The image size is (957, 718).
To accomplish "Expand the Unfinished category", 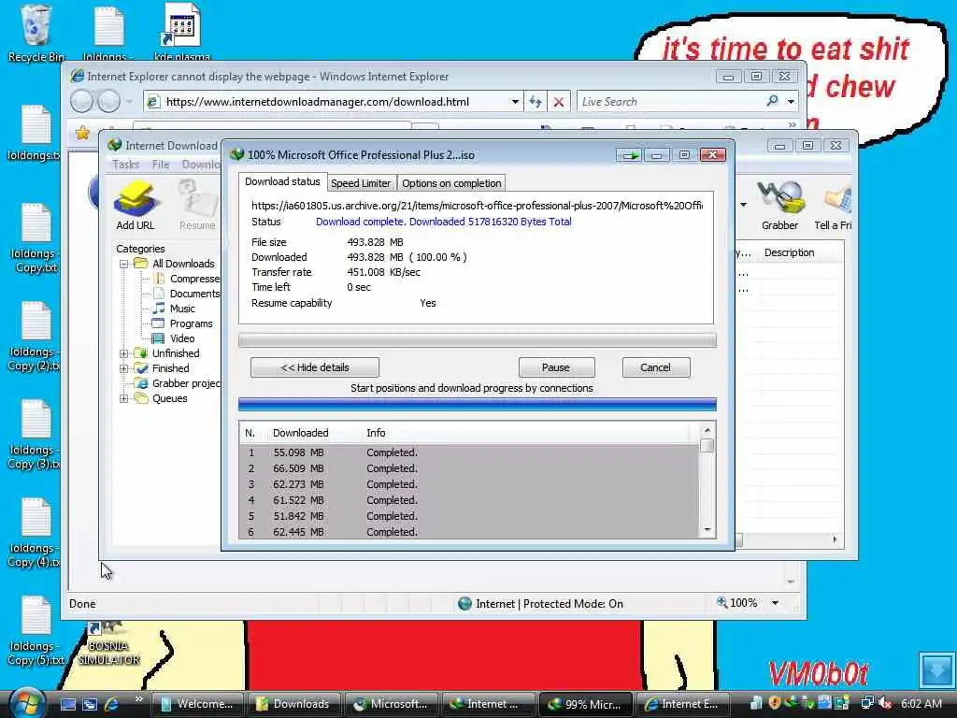I will click(123, 353).
